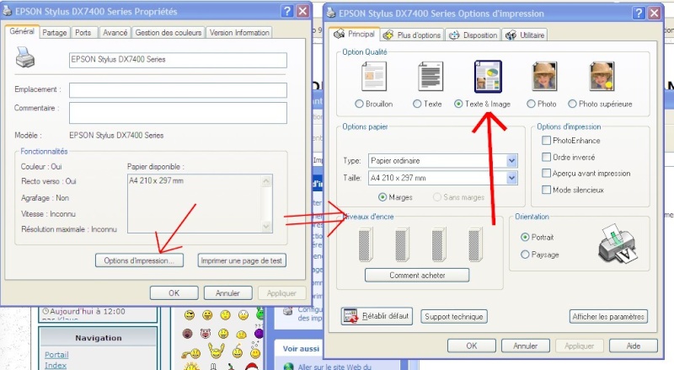Click the Emplacement input field
The width and height of the screenshot is (674, 370).
178,90
